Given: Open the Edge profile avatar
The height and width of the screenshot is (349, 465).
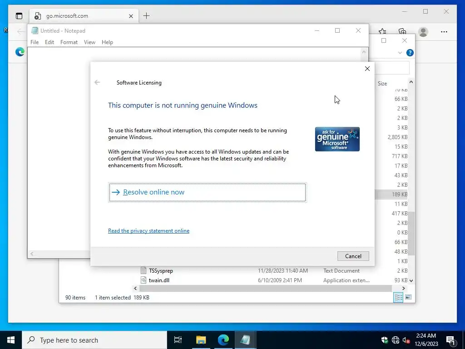Looking at the screenshot, I should pos(423,32).
